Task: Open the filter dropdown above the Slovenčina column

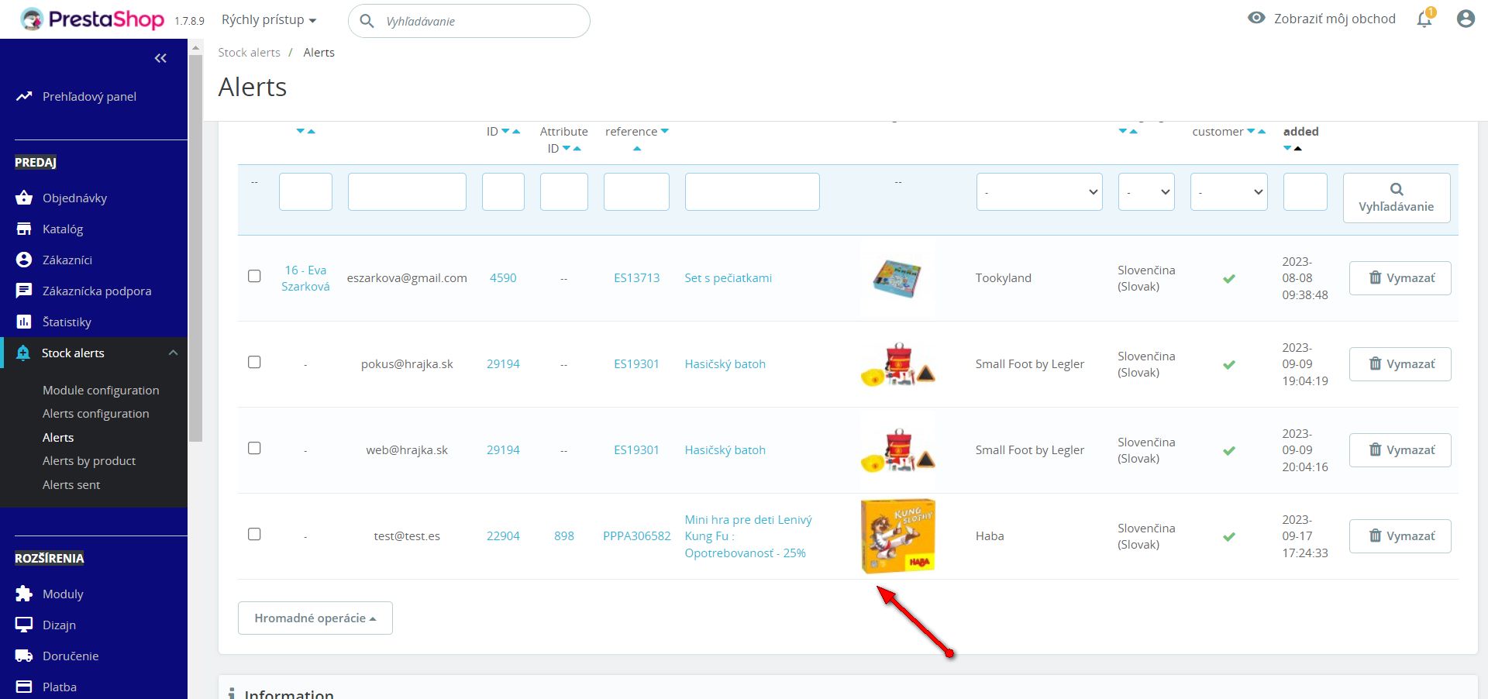Action: tap(1146, 191)
